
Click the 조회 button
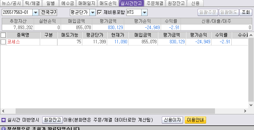pyautogui.click(x=246, y=12)
